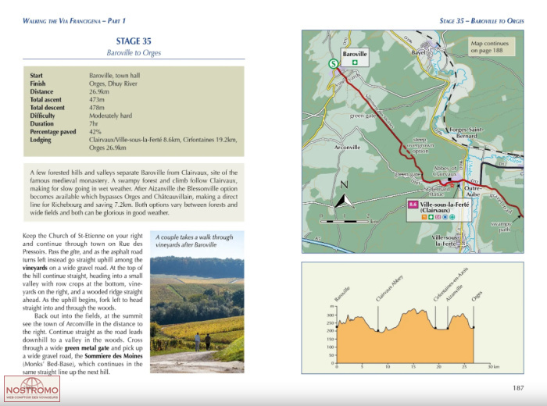Click the 'Walking the Via Francigena – Part 1' header
Viewport: 547px width, 406px height.
[74, 21]
